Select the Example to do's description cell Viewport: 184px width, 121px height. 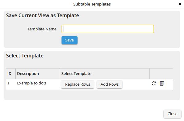coord(32,83)
